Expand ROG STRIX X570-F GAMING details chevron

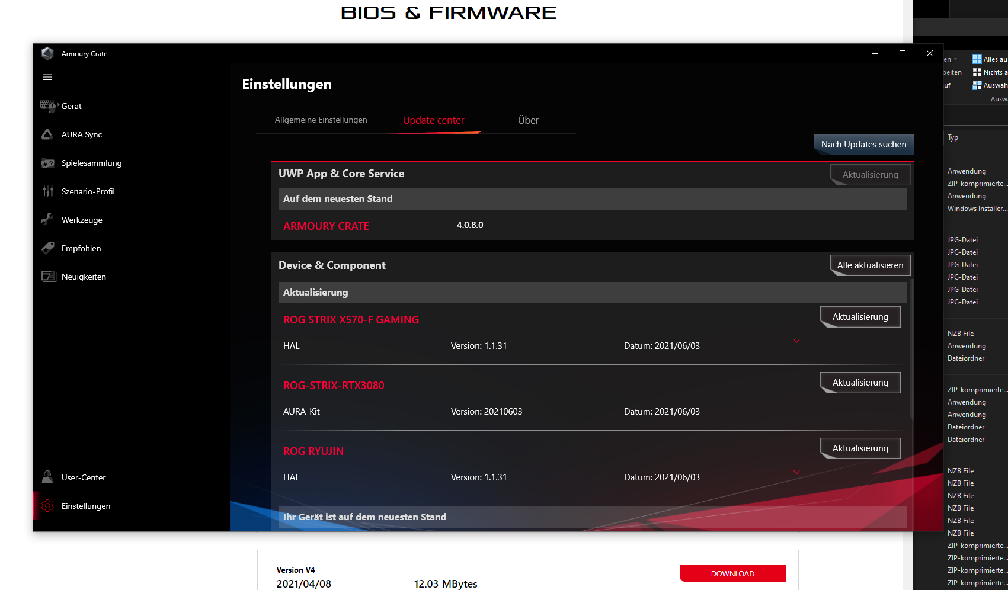[796, 341]
